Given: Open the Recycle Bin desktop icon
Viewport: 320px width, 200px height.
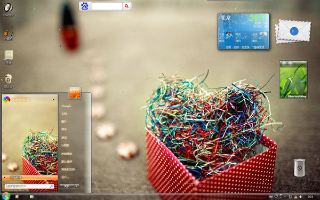Looking at the screenshot, I should [x=9, y=81].
